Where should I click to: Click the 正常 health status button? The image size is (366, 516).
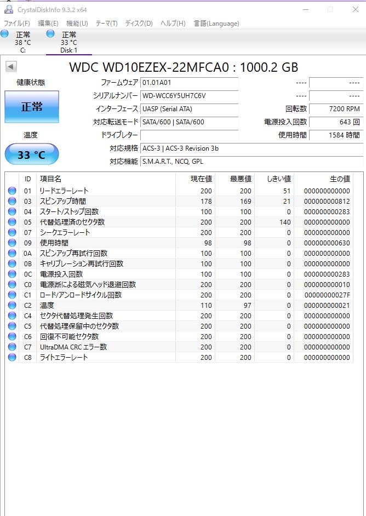(32, 107)
